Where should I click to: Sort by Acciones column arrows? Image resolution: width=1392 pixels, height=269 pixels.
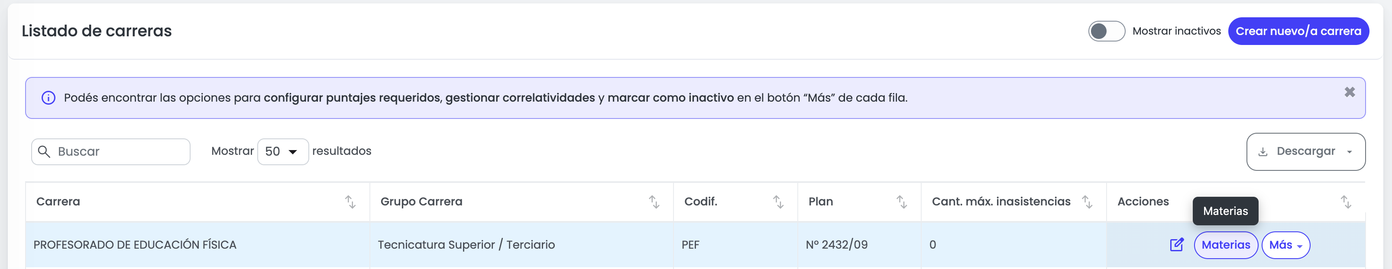pos(1346,202)
